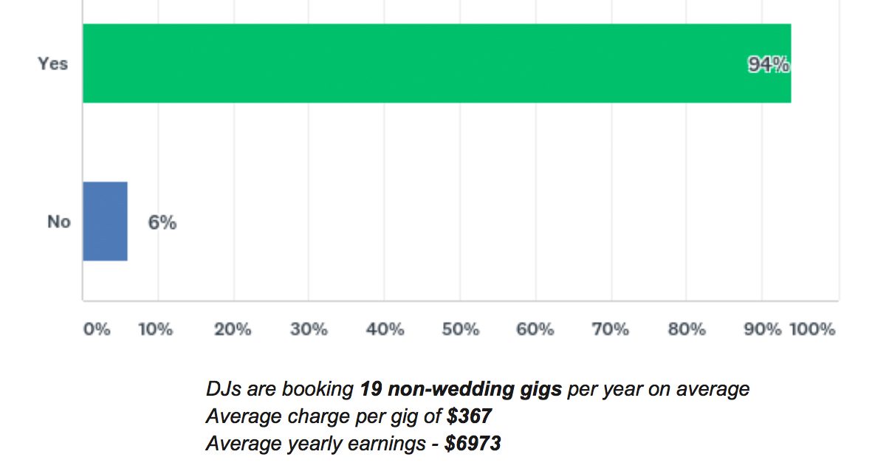Click the bold $6973 yearly earnings figure
This screenshot has height=474, width=889.
point(473,444)
